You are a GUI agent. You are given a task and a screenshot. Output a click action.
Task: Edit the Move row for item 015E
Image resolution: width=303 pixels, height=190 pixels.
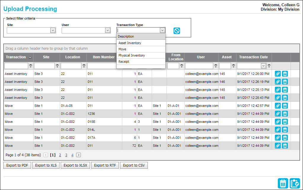278,122
